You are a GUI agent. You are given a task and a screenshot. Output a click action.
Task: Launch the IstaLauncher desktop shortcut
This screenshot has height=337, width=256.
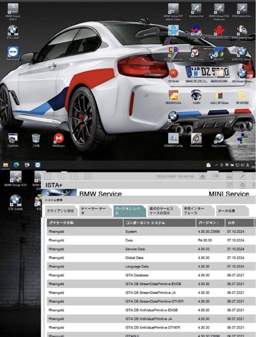click(x=196, y=11)
